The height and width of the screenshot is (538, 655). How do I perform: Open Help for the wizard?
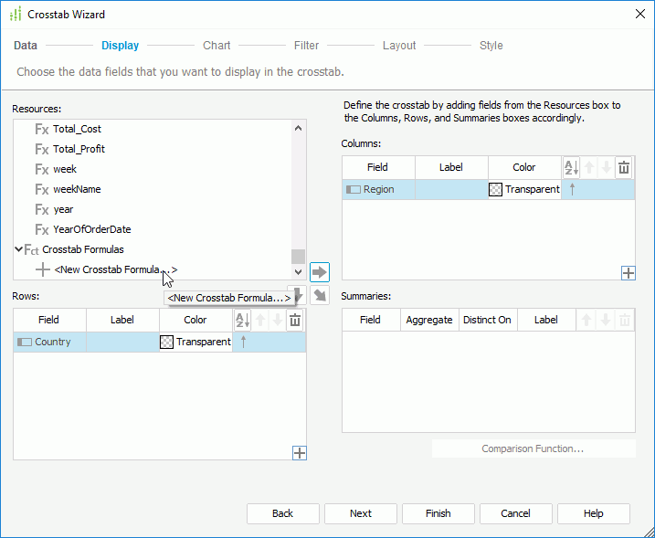[594, 513]
